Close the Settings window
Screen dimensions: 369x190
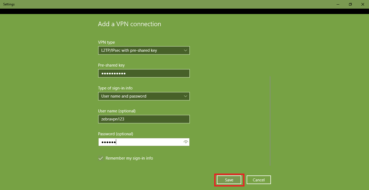click(x=363, y=4)
